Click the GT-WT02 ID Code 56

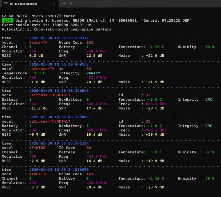point(89,148)
